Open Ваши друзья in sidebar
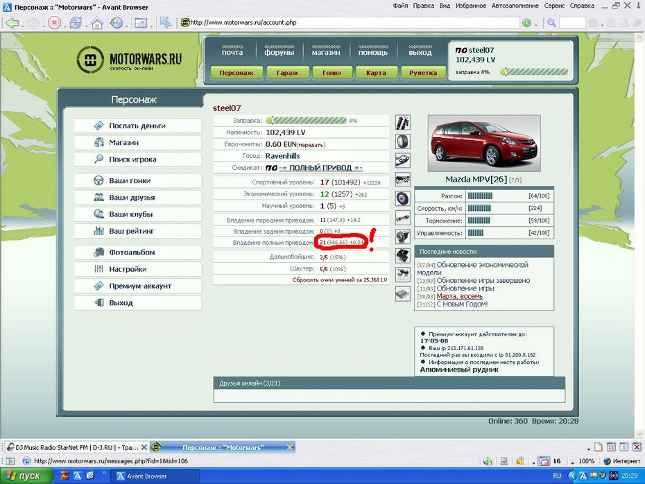 click(137, 198)
